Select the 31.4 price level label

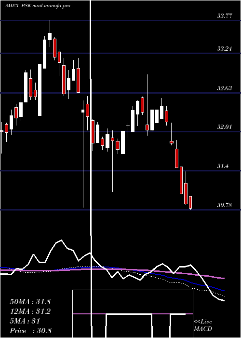pyautogui.click(x=223, y=166)
